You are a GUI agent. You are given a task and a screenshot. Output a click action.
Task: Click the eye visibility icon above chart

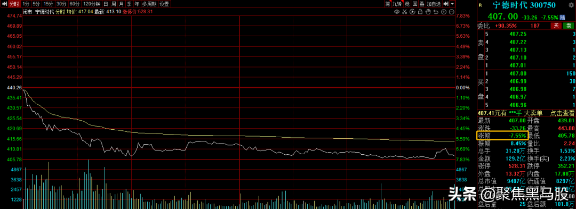[397, 12]
